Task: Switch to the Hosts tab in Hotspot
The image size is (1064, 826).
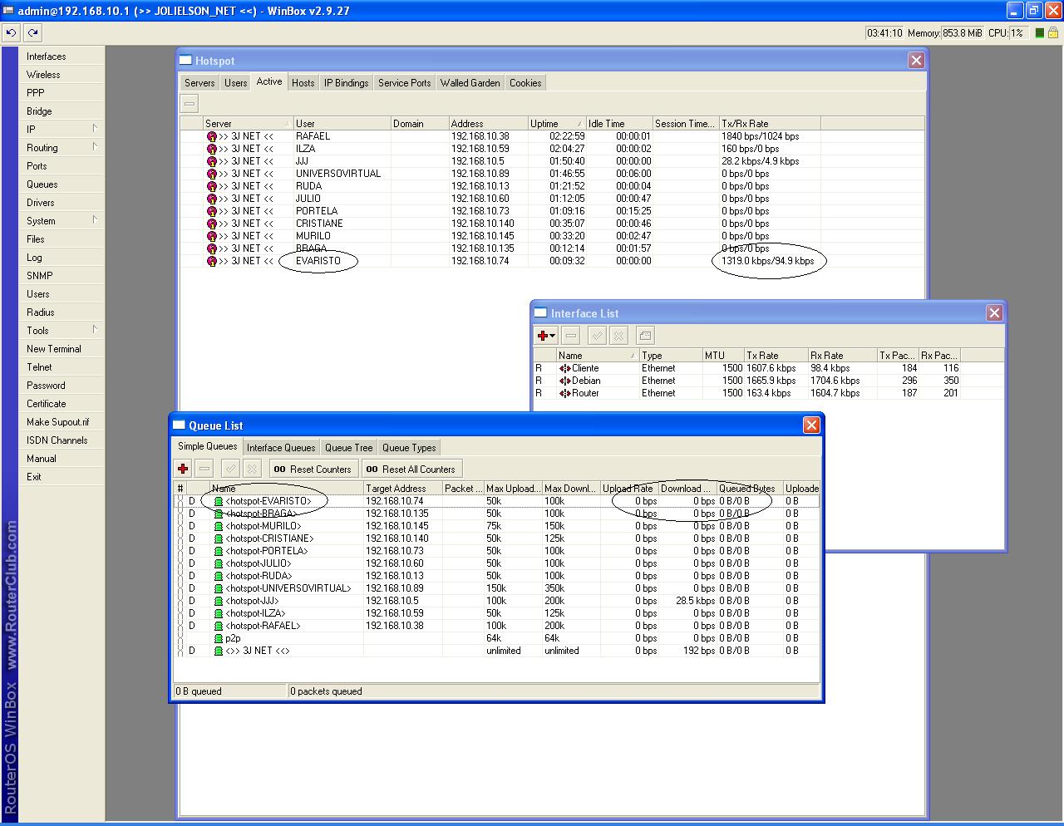Action: [303, 83]
